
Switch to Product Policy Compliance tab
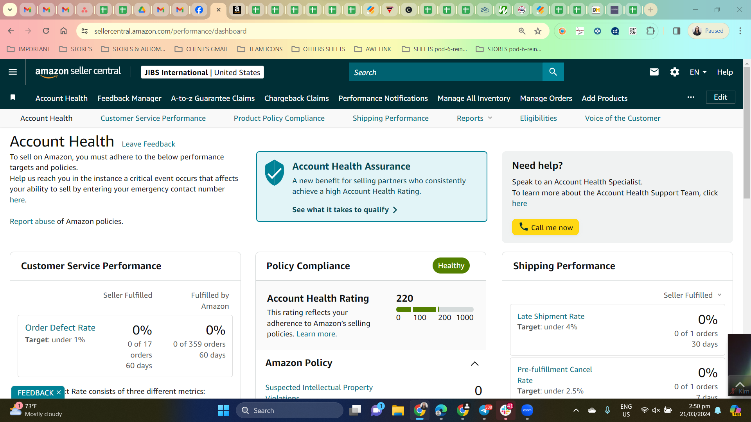point(279,118)
